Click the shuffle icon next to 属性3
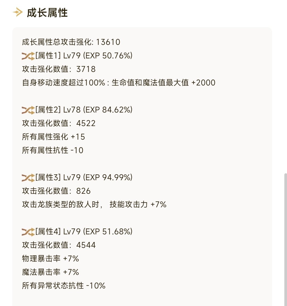This screenshot has height=306, width=287. (x=28, y=178)
